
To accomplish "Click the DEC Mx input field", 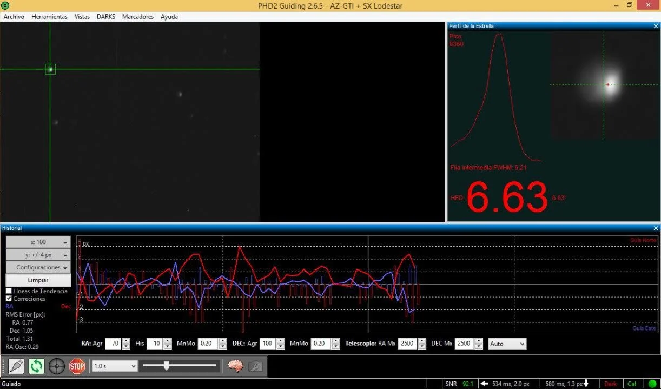I will coord(465,344).
